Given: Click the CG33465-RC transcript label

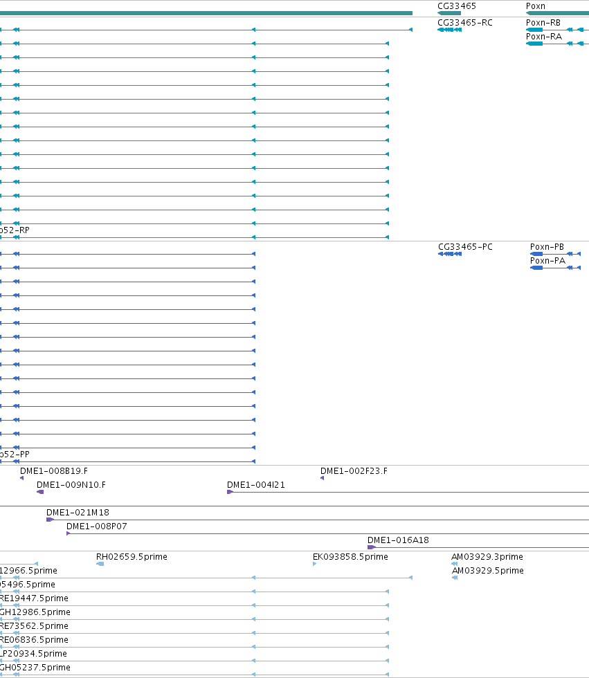Looking at the screenshot, I should point(465,22).
